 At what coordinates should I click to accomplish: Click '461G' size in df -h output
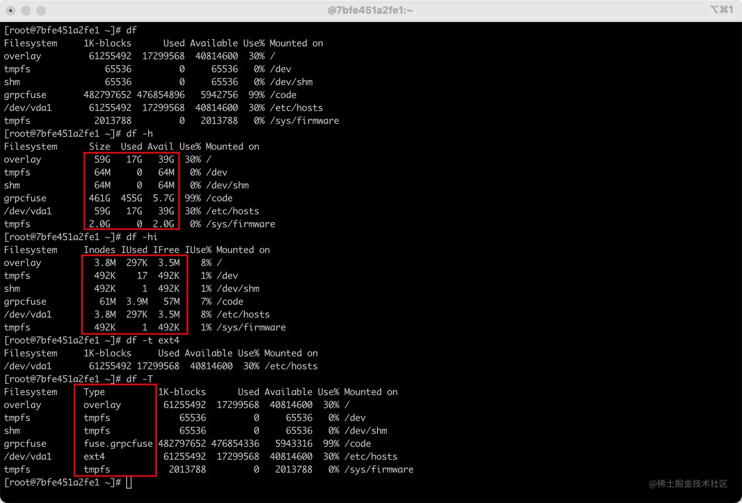pos(100,198)
